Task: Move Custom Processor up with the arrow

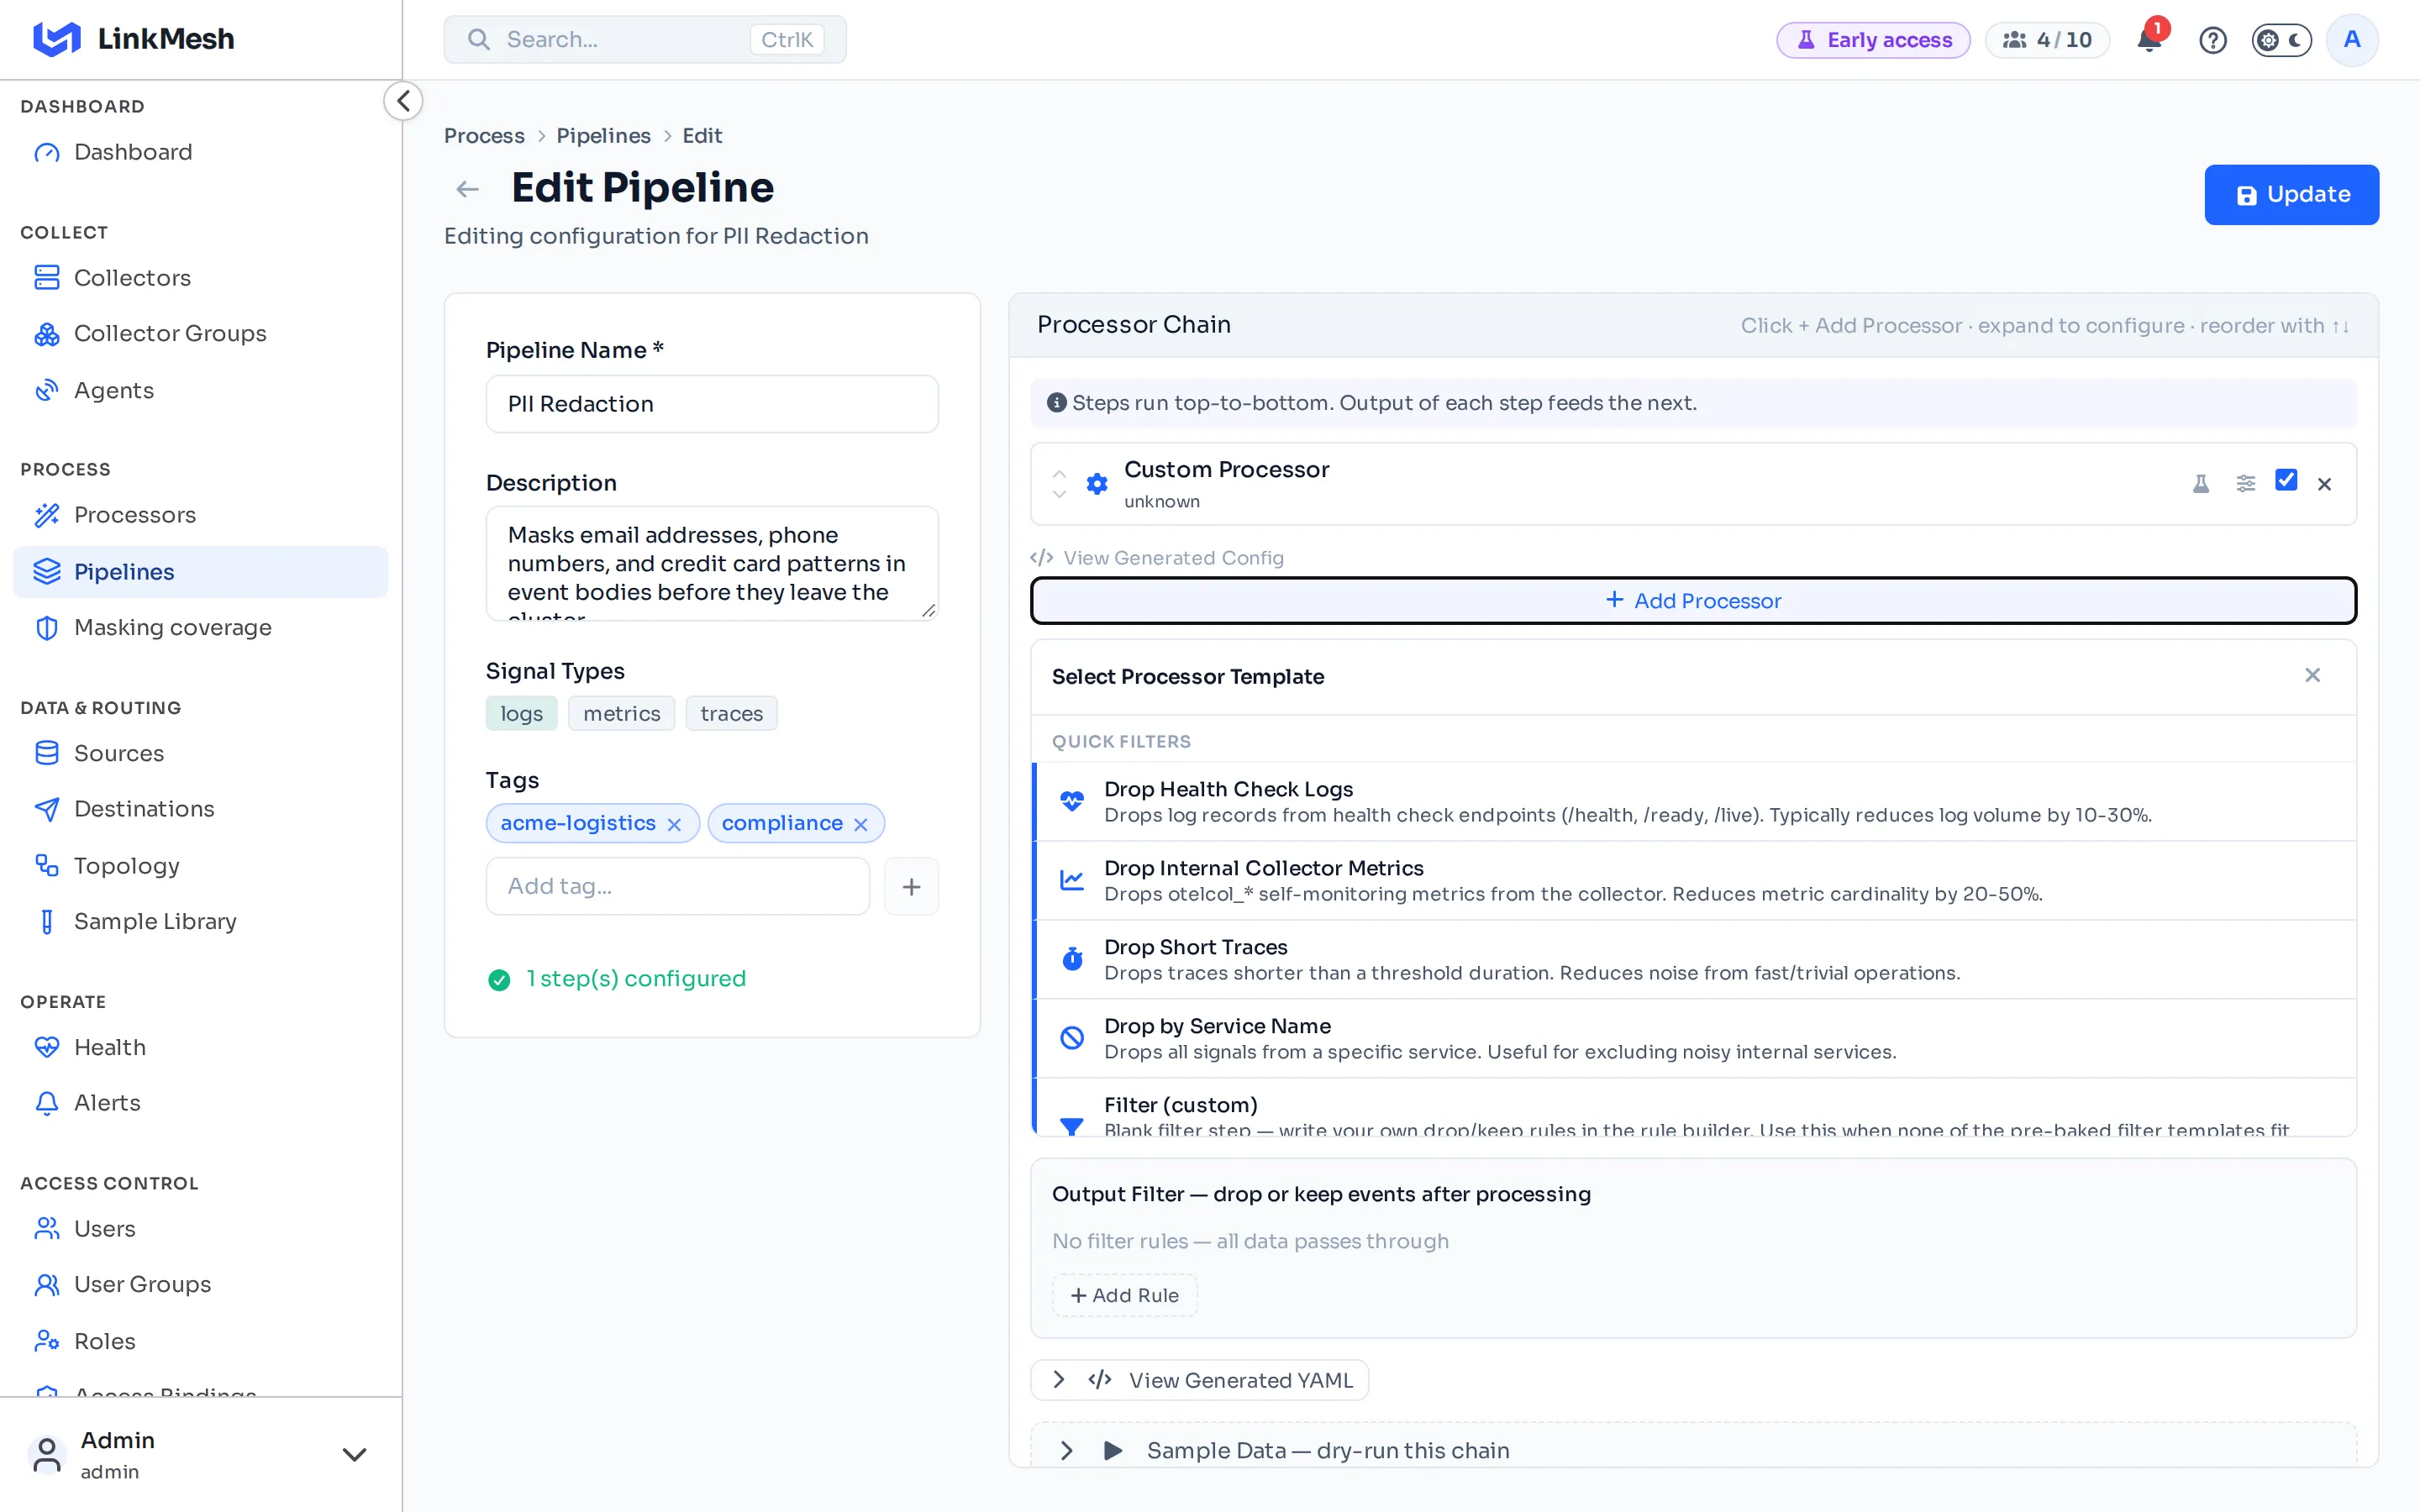Action: tap(1059, 474)
